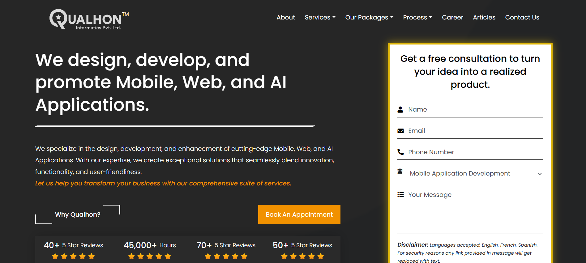Click the stars under 45,000+ Hours

[x=150, y=256]
